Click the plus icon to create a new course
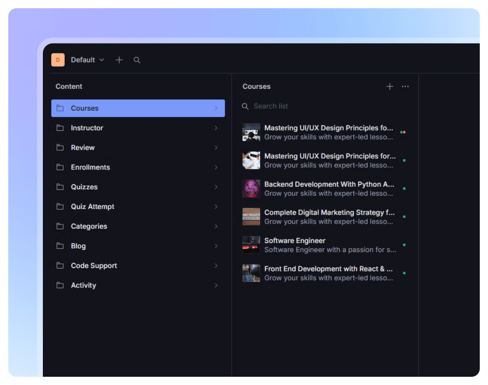 click(x=389, y=86)
